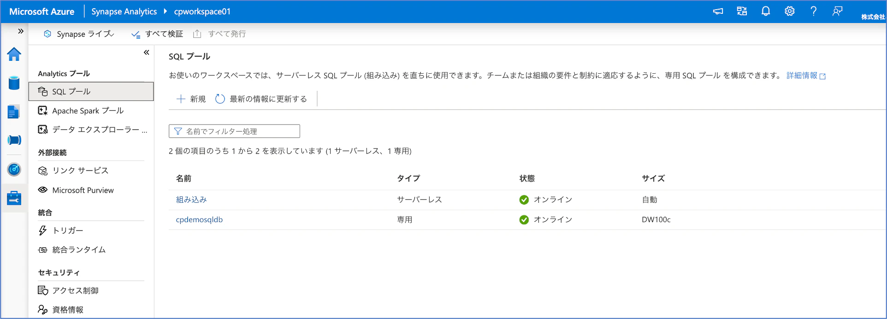
Task: Click すべて発行 publish all button
Action: [219, 34]
